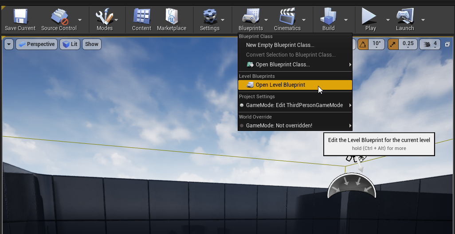
Task: Click the Launch gamepad-monitor icon
Action: (405, 16)
